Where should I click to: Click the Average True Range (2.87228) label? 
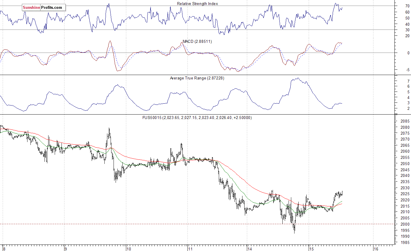tap(197, 78)
